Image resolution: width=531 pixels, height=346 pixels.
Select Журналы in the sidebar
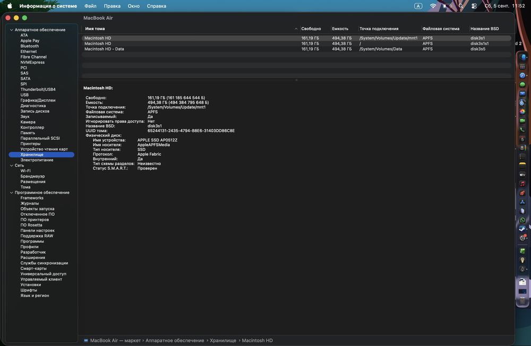click(x=29, y=204)
